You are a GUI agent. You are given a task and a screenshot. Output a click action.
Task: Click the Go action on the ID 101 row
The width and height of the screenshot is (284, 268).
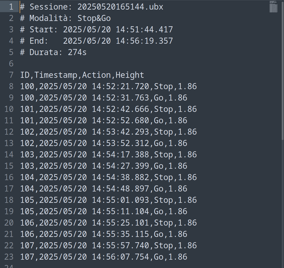click(158, 121)
